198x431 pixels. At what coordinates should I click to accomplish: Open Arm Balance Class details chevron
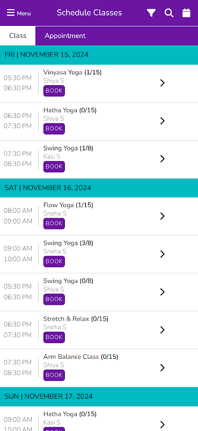(x=163, y=368)
